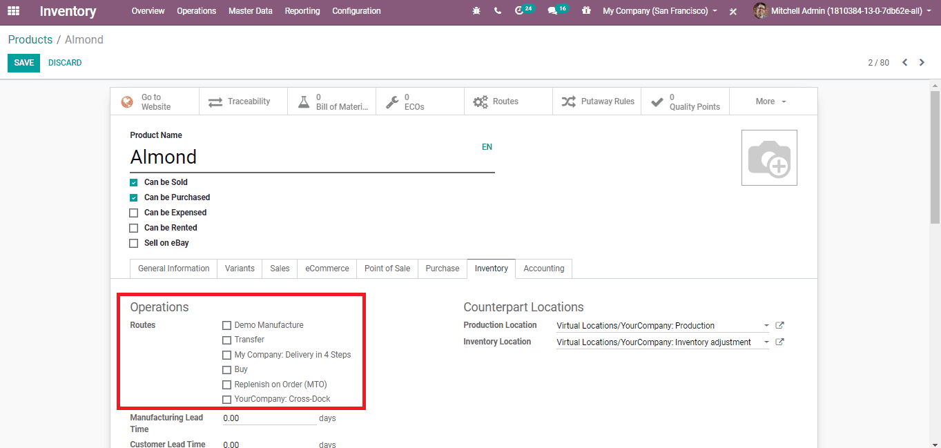Click the ECOs wrench icon
Image resolution: width=941 pixels, height=448 pixels.
pos(392,101)
